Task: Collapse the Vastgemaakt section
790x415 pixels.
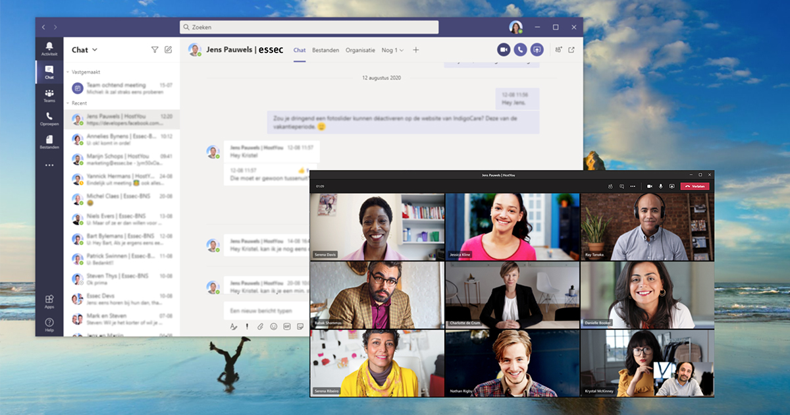Action: (68, 72)
